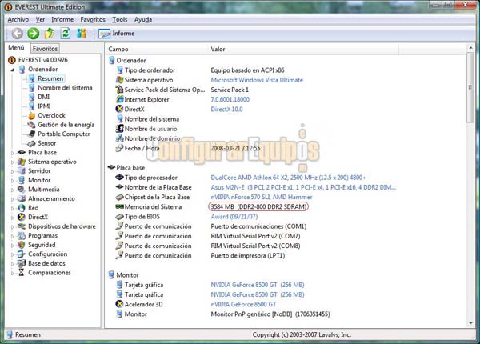Click the Overclock flame icon
The width and height of the screenshot is (480, 344).
click(x=31, y=115)
